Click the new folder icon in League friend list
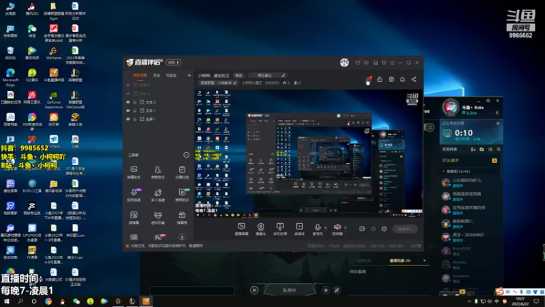The height and width of the screenshot is (307, 545). 482,149
